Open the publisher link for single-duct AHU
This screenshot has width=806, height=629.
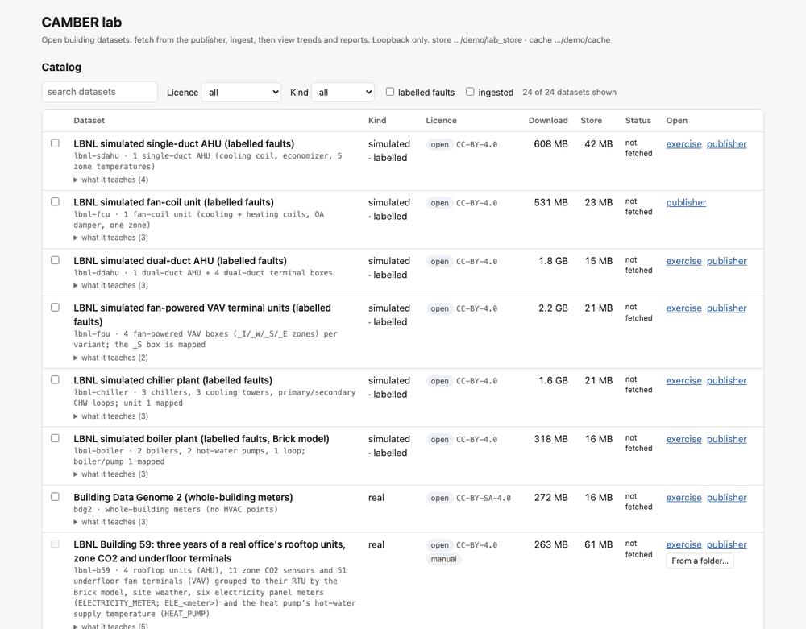click(x=726, y=144)
